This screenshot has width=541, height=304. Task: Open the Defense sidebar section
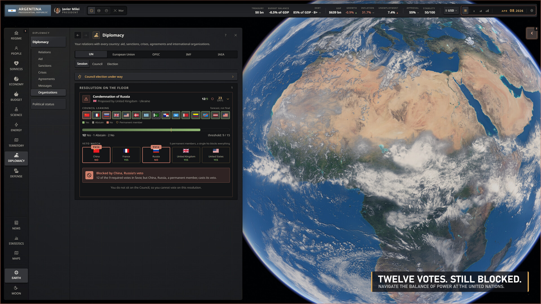tap(16, 173)
